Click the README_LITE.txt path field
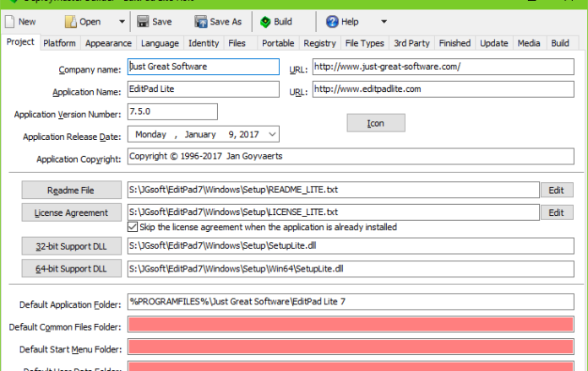The height and width of the screenshot is (371, 588). coord(334,190)
